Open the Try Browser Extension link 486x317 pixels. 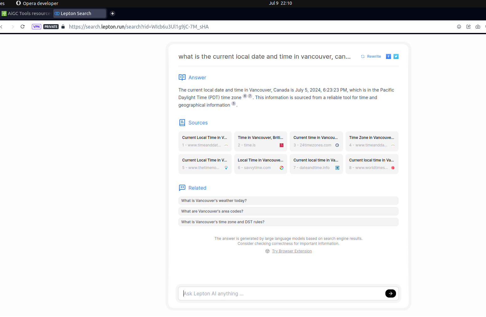tap(292, 251)
